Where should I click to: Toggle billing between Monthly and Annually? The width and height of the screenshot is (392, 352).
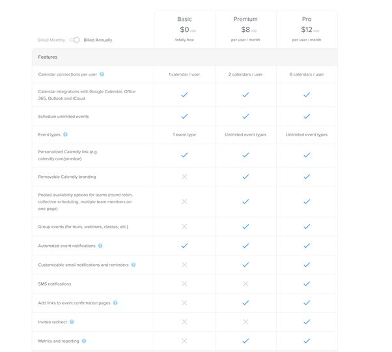[75, 40]
